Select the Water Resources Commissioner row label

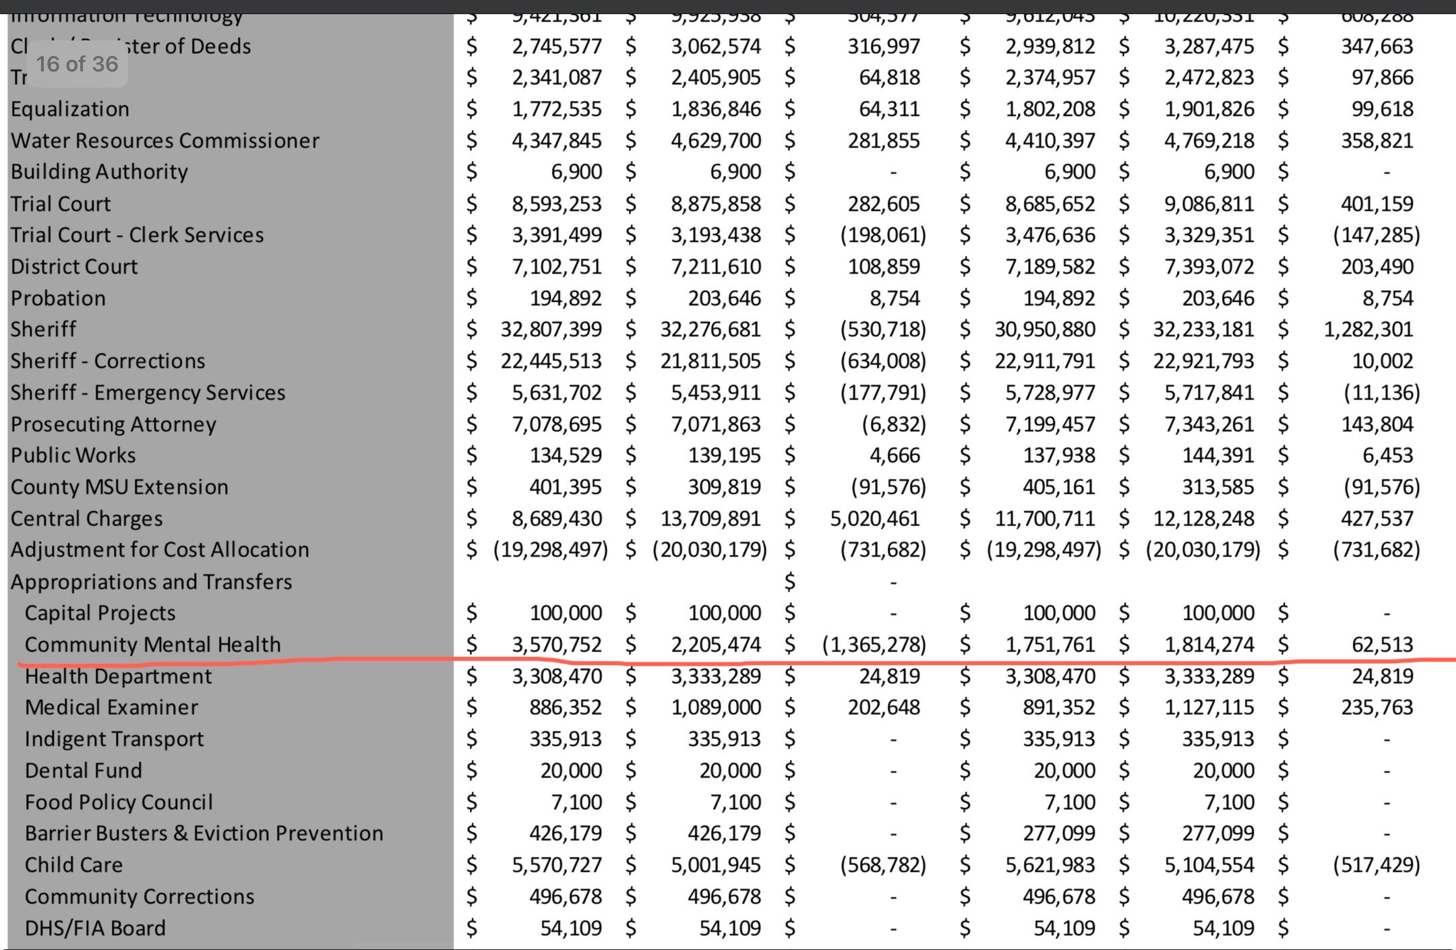point(165,141)
